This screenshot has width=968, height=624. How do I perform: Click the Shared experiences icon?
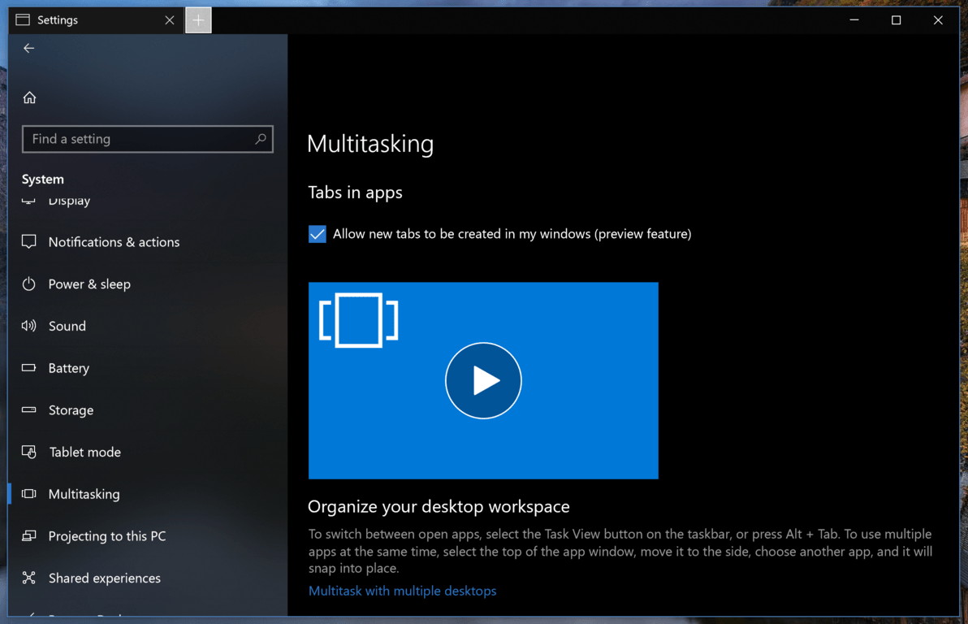[29, 578]
